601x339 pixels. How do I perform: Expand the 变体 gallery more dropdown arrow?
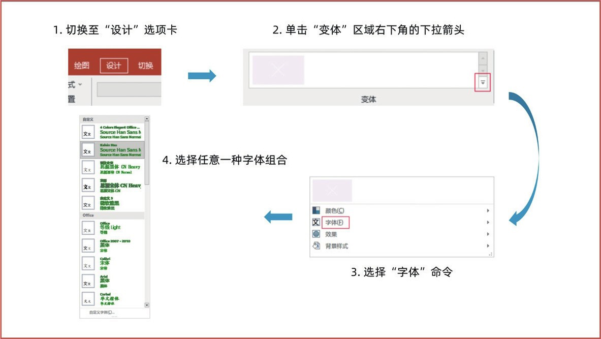pos(483,82)
